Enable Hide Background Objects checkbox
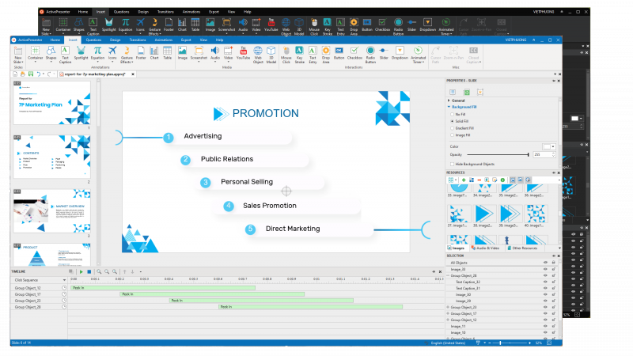 coord(450,164)
